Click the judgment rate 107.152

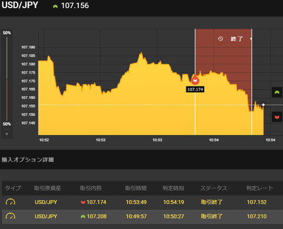[257, 202]
